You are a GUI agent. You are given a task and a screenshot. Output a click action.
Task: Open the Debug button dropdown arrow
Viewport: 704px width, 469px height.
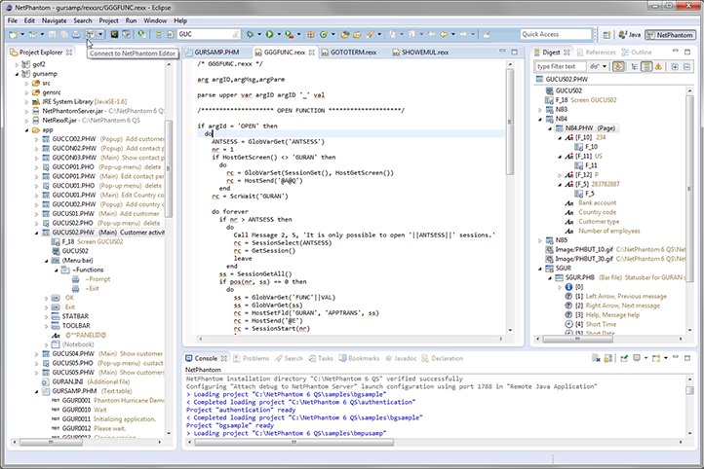pyautogui.click(x=259, y=34)
